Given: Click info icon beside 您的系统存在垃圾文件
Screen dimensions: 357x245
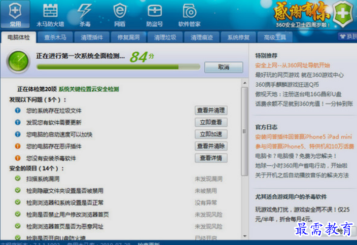Looking at the screenshot, I should tap(18, 111).
